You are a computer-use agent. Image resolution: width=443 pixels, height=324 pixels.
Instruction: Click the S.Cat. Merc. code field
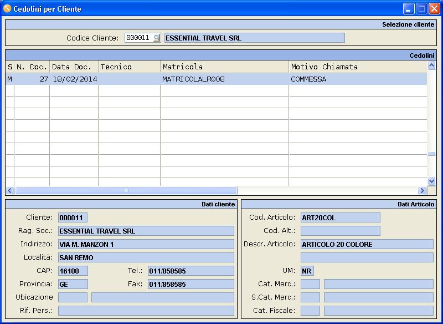point(310,297)
